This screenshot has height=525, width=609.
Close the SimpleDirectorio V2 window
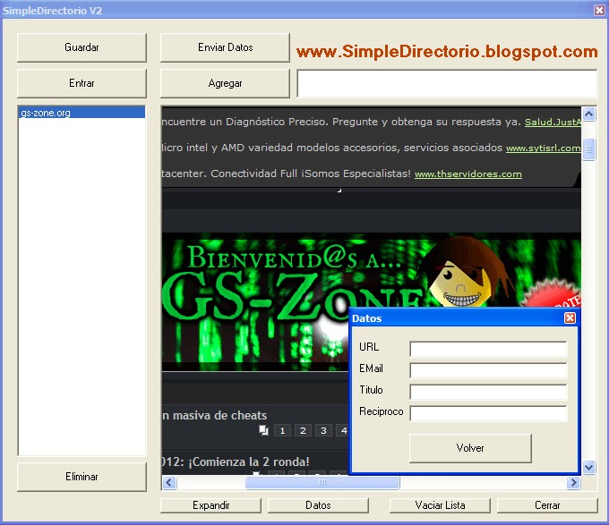[599, 10]
